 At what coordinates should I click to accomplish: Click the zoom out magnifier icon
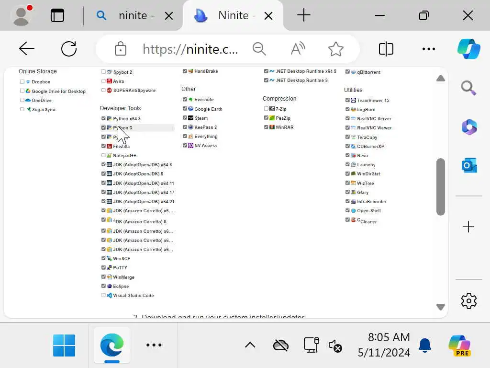pos(259,49)
